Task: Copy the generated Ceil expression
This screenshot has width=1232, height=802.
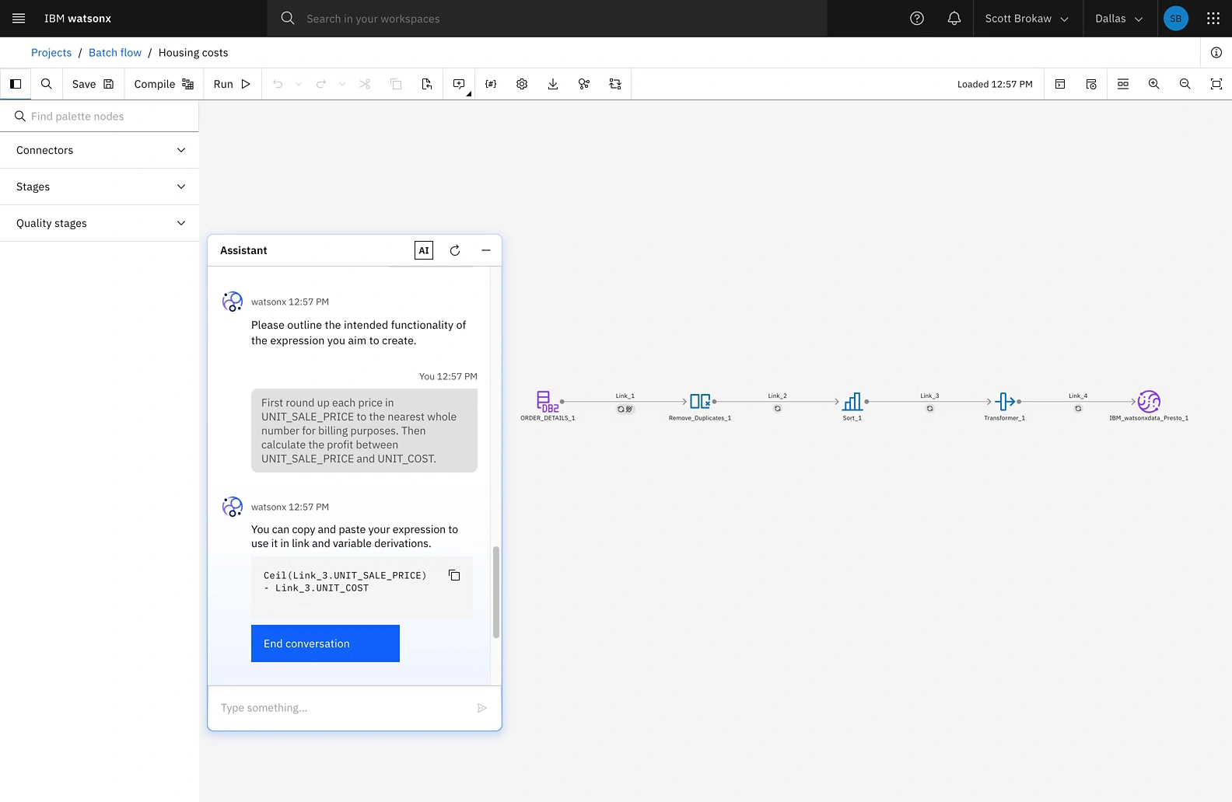Action: (x=454, y=576)
